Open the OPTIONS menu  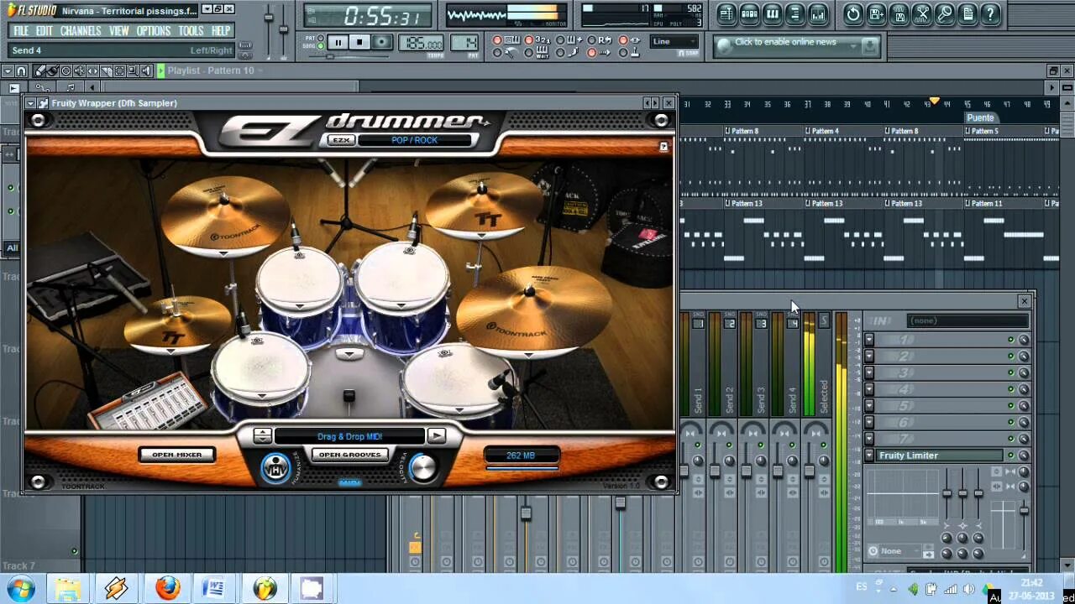coord(154,31)
